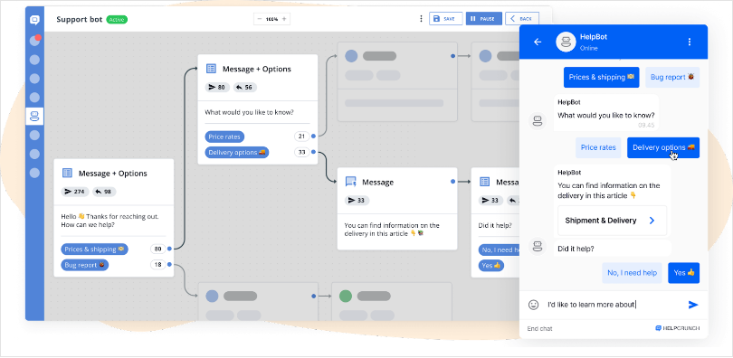Click the Active status badge
Viewport: 733px width, 358px height.
click(x=117, y=20)
